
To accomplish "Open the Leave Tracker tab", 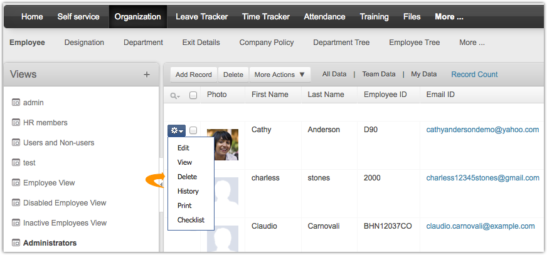I will 201,17.
